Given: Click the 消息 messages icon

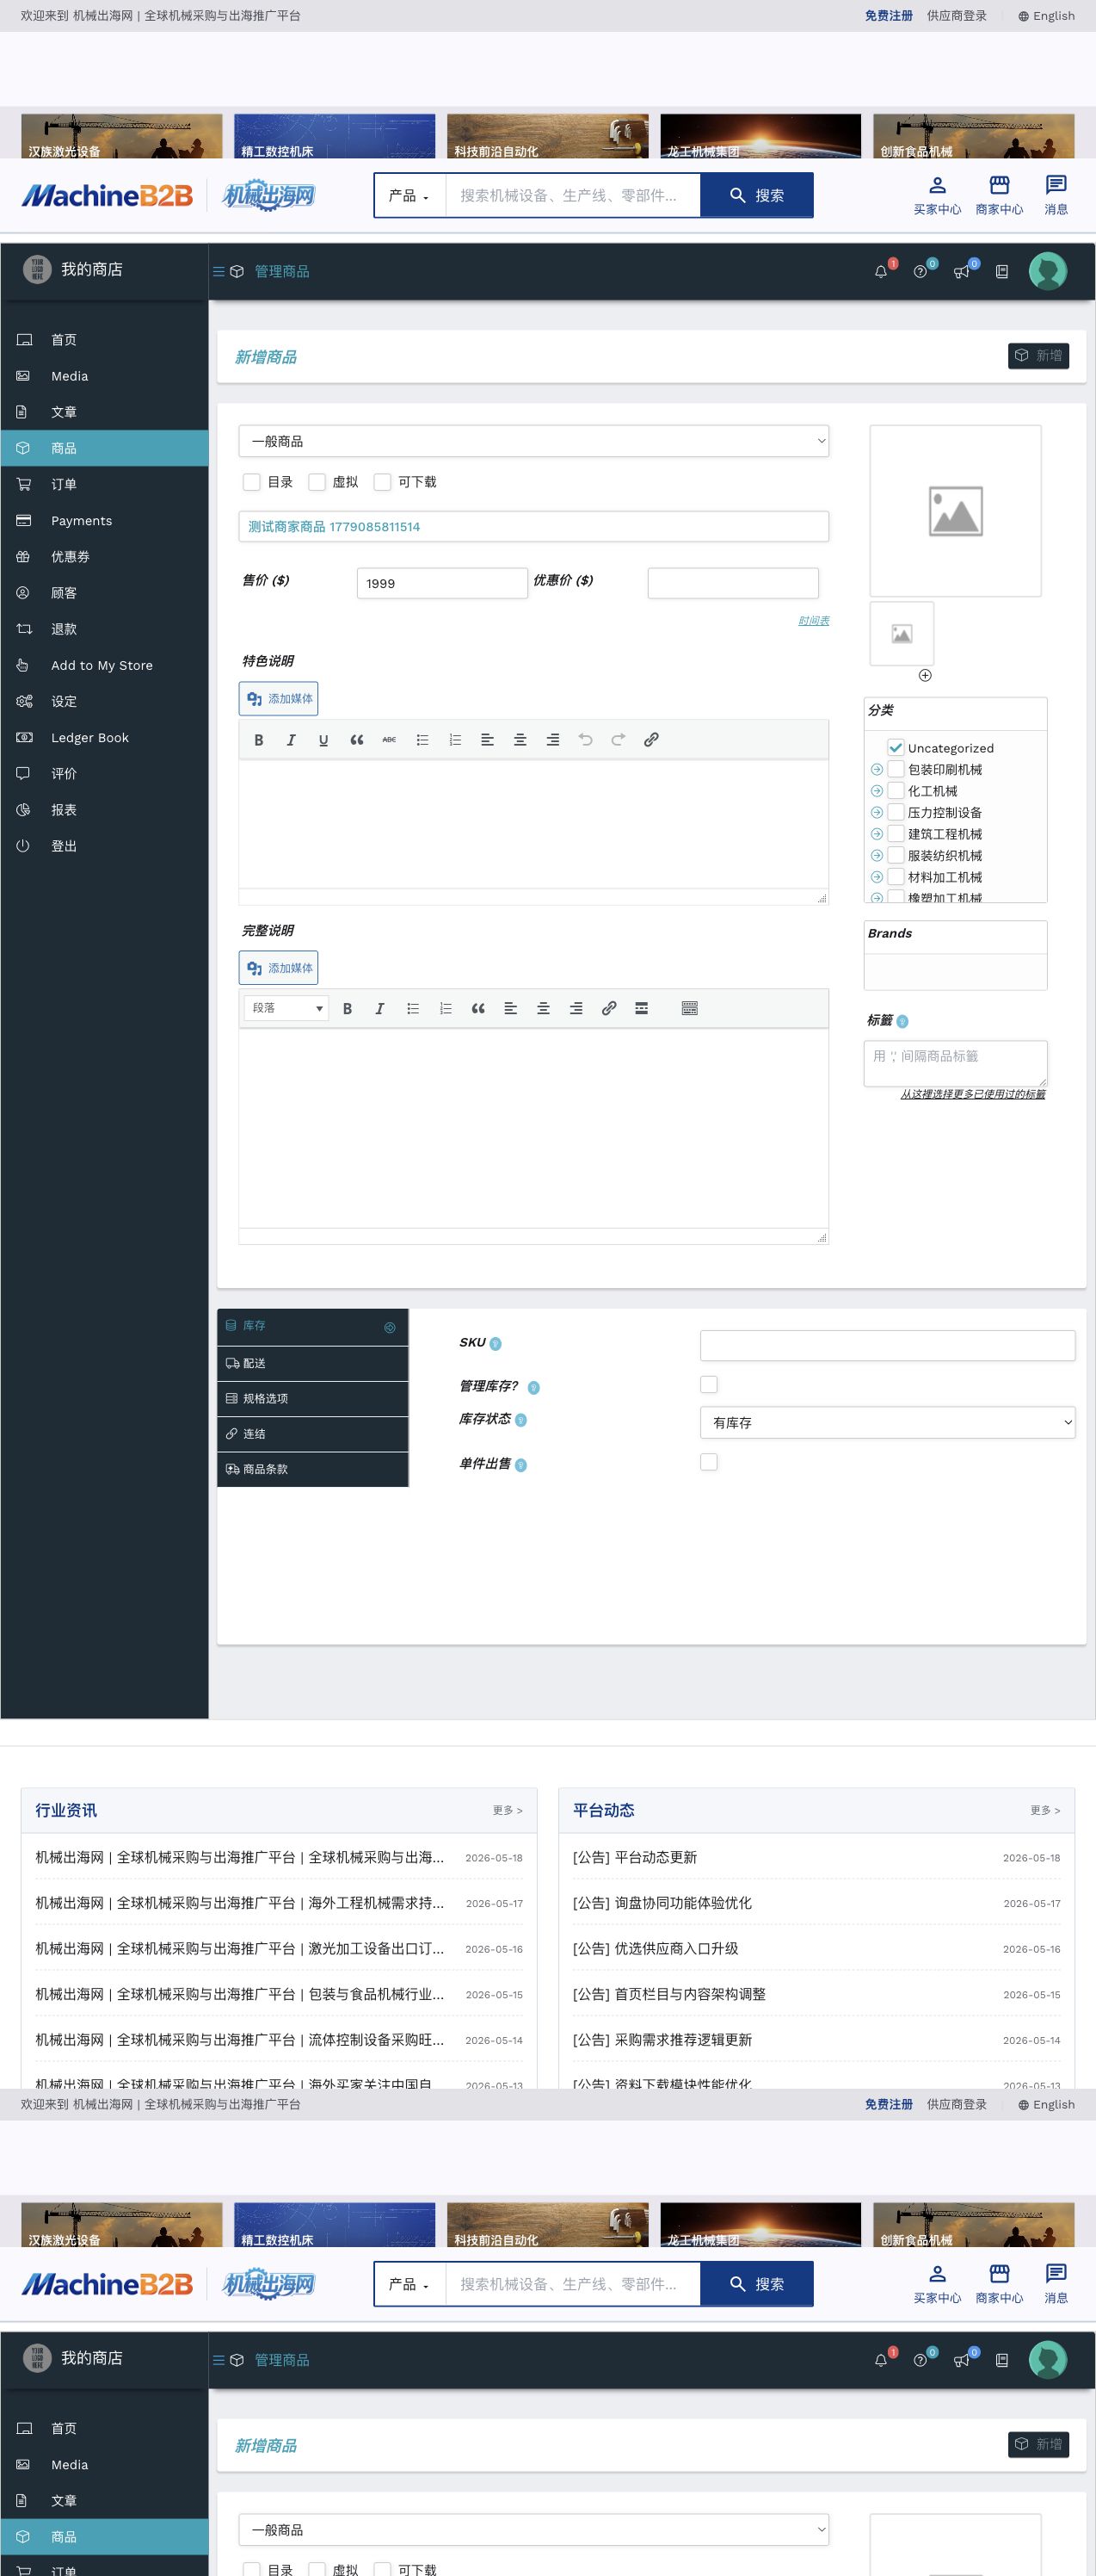Looking at the screenshot, I should (1056, 195).
